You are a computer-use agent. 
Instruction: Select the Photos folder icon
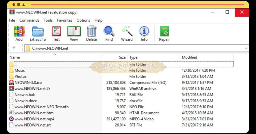point(11,76)
